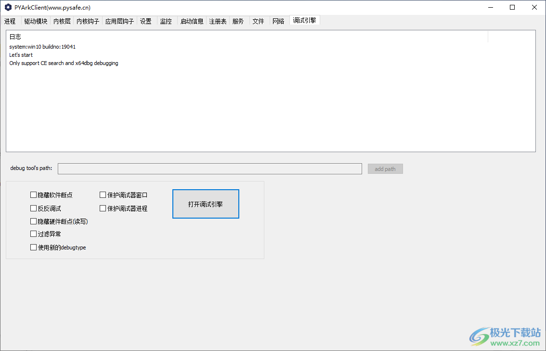Click the debug tool's path input field
The image size is (546, 351).
point(209,169)
